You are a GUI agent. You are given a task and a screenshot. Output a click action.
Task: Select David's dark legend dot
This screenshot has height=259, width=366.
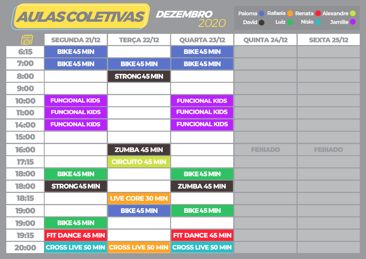coord(262,22)
